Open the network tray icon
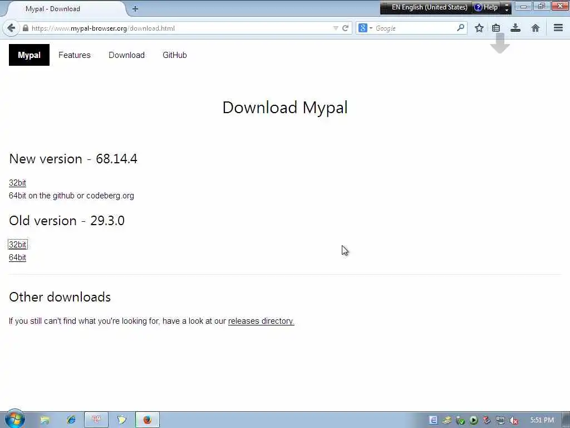The width and height of the screenshot is (570, 428). click(500, 420)
